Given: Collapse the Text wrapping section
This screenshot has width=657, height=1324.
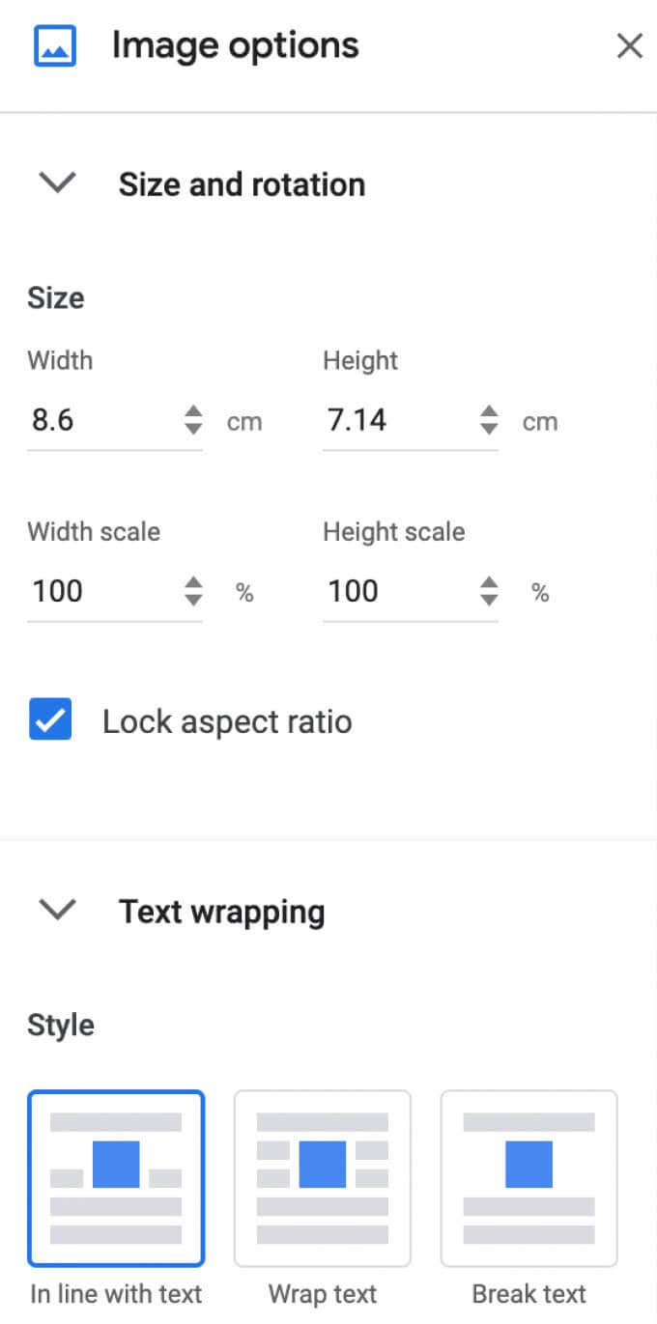Looking at the screenshot, I should (56, 910).
